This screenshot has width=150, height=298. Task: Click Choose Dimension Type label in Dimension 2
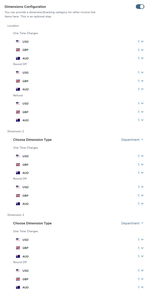click(x=32, y=140)
